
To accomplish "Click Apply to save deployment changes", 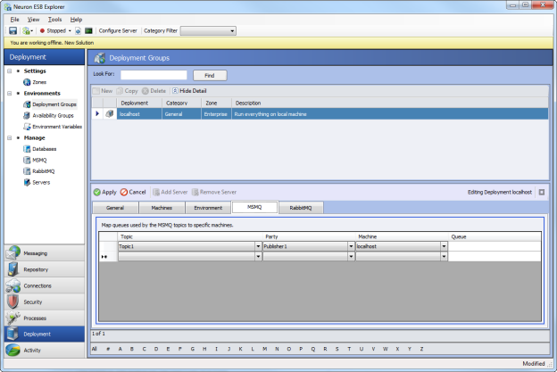I will coord(104,192).
